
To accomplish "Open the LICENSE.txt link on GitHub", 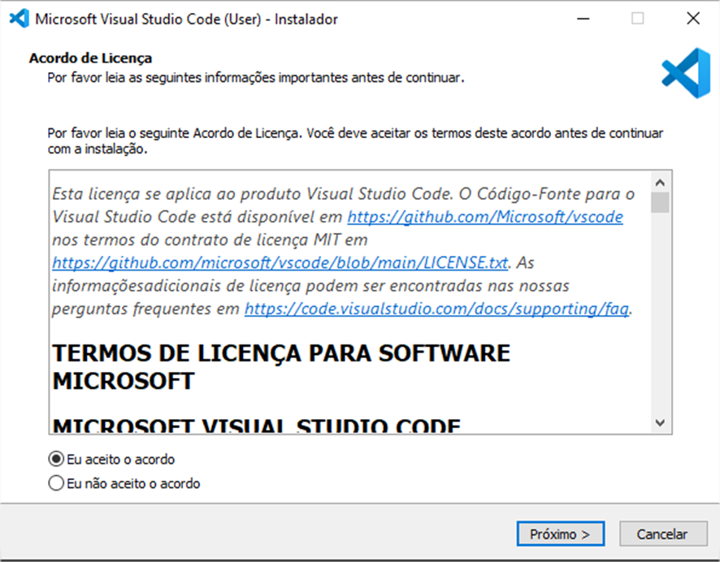I will click(280, 262).
